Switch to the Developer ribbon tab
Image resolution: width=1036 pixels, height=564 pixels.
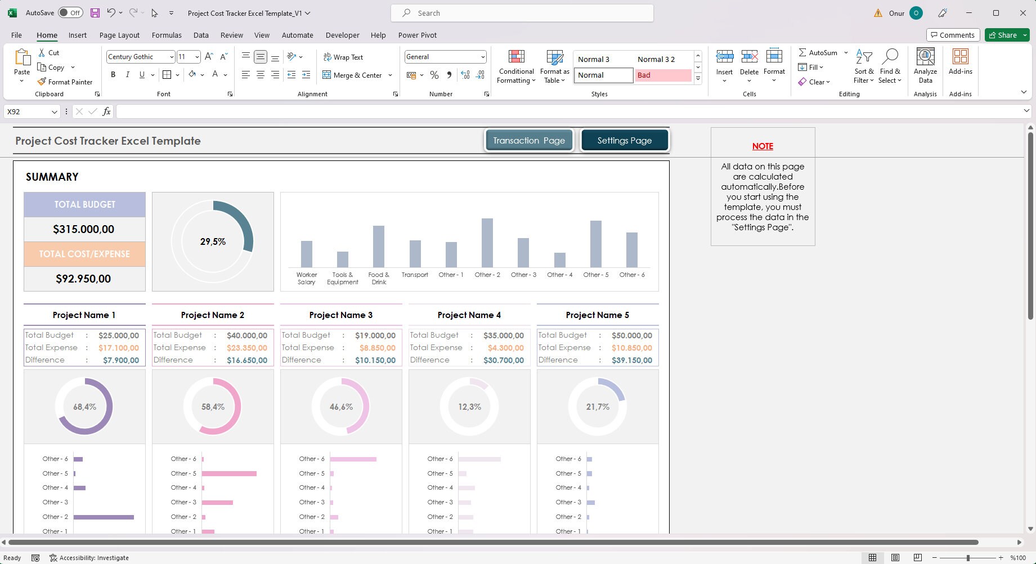click(x=342, y=35)
